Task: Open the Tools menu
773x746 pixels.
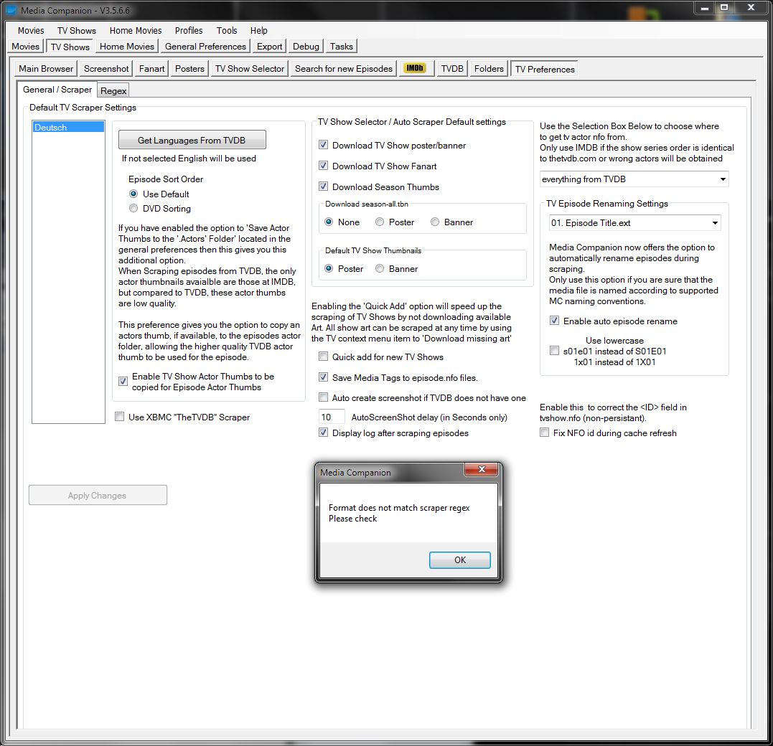Action: click(227, 31)
